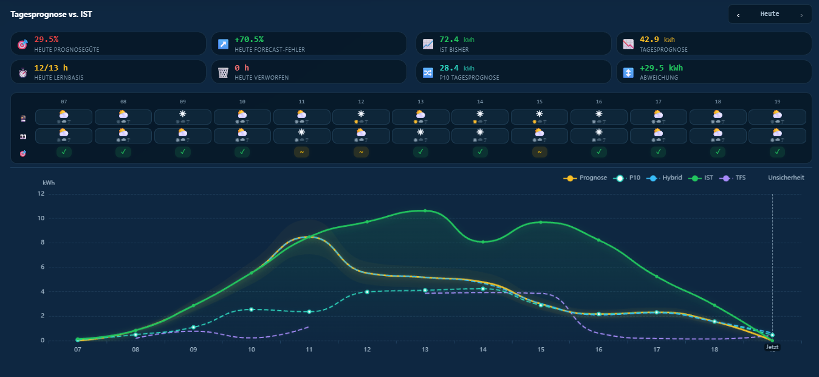Toggle P10 series in chart legend
The width and height of the screenshot is (819, 377).
pyautogui.click(x=628, y=178)
